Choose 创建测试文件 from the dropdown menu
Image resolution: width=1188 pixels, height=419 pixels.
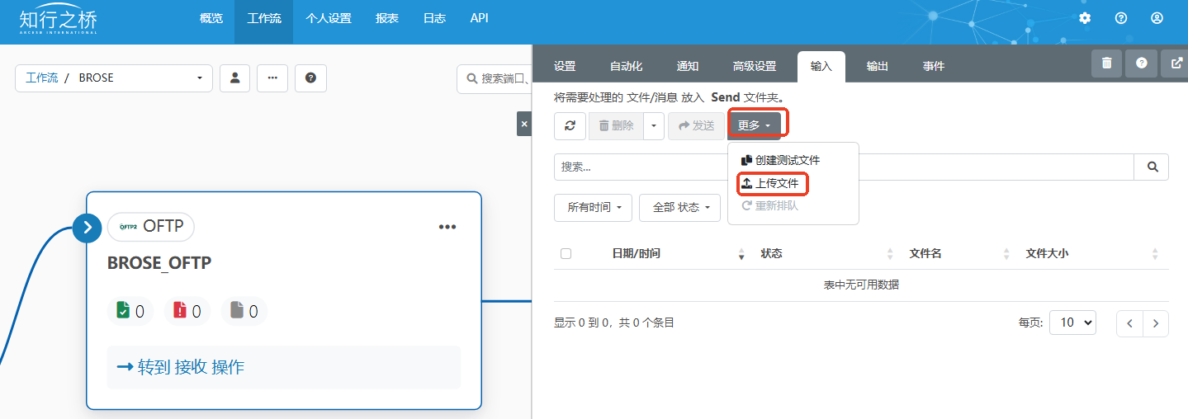781,160
